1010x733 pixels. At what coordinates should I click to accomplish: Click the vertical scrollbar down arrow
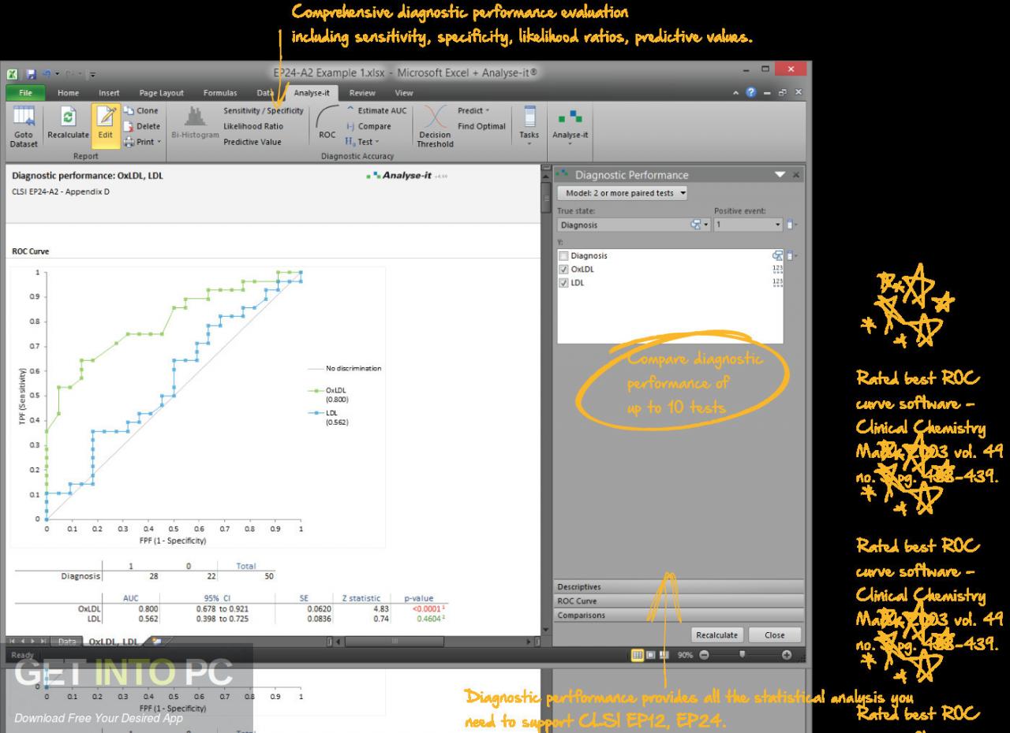click(547, 630)
